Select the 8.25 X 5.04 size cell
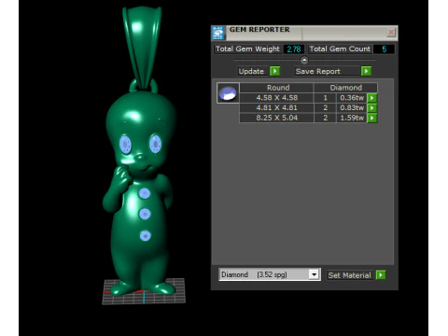 pos(276,118)
